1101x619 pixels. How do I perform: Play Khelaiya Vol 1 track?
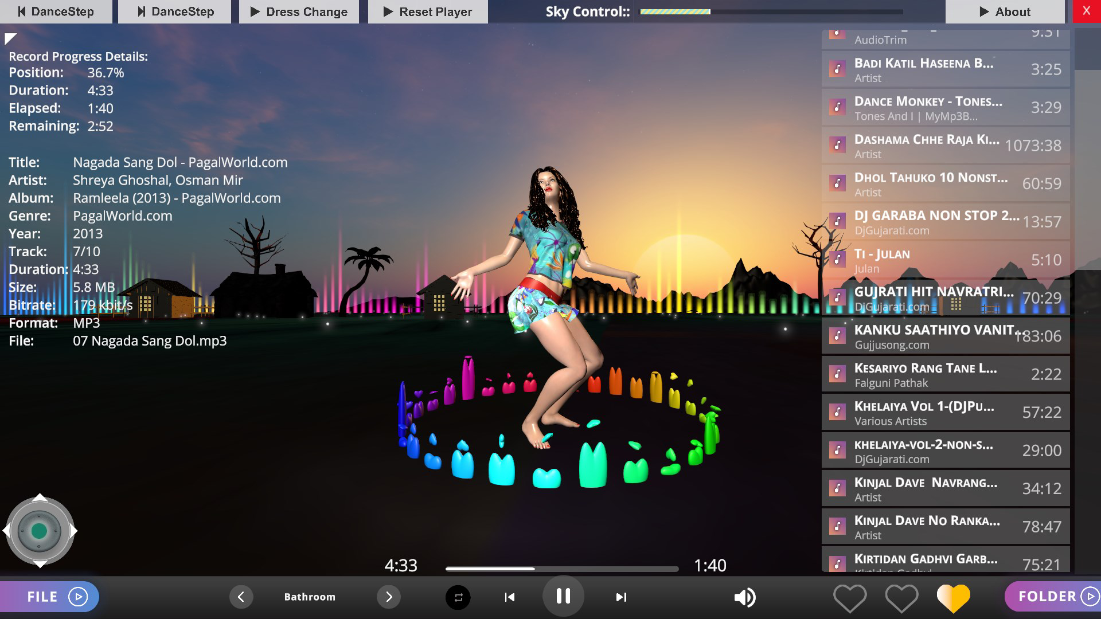946,412
